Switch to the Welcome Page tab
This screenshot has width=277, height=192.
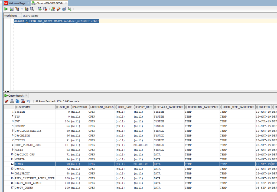pos(17,3)
